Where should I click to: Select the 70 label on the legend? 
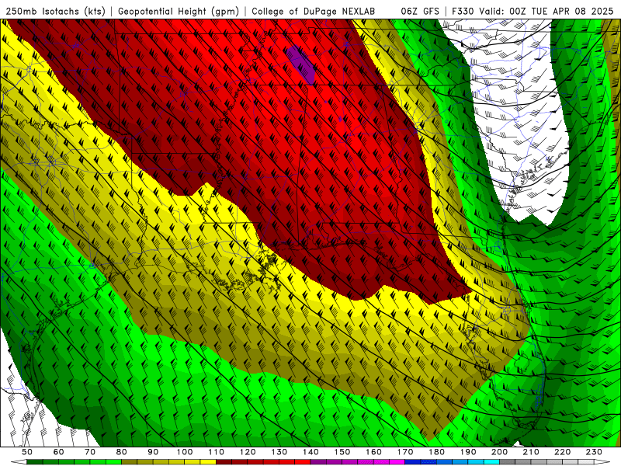pos(90,452)
